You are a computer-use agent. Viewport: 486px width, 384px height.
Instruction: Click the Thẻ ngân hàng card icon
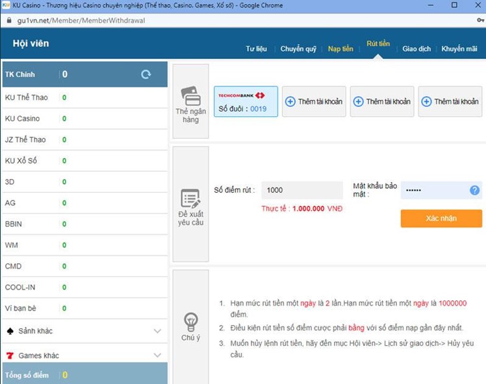pos(190,96)
